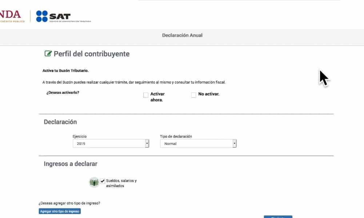364x218 pixels.
Task: Click the 'Ingresos a declarar' section heading
Action: coord(71,164)
